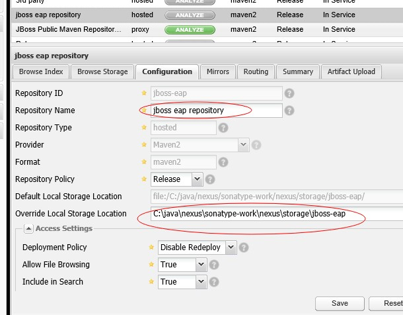403x315 pixels.
Task: Open the Routing tab
Action: pyautogui.click(x=256, y=71)
